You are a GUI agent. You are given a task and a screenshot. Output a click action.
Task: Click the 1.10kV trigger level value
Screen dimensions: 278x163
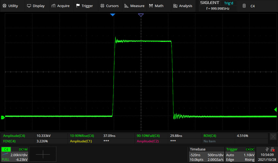coord(249,155)
